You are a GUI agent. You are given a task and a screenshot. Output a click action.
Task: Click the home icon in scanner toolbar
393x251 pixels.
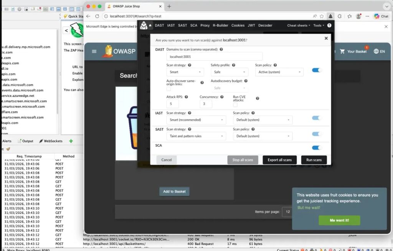tap(150, 26)
